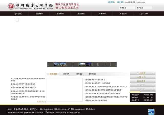Open the 招生就业 navigation menu
This screenshot has width=164, height=115.
pyautogui.click(x=81, y=14)
